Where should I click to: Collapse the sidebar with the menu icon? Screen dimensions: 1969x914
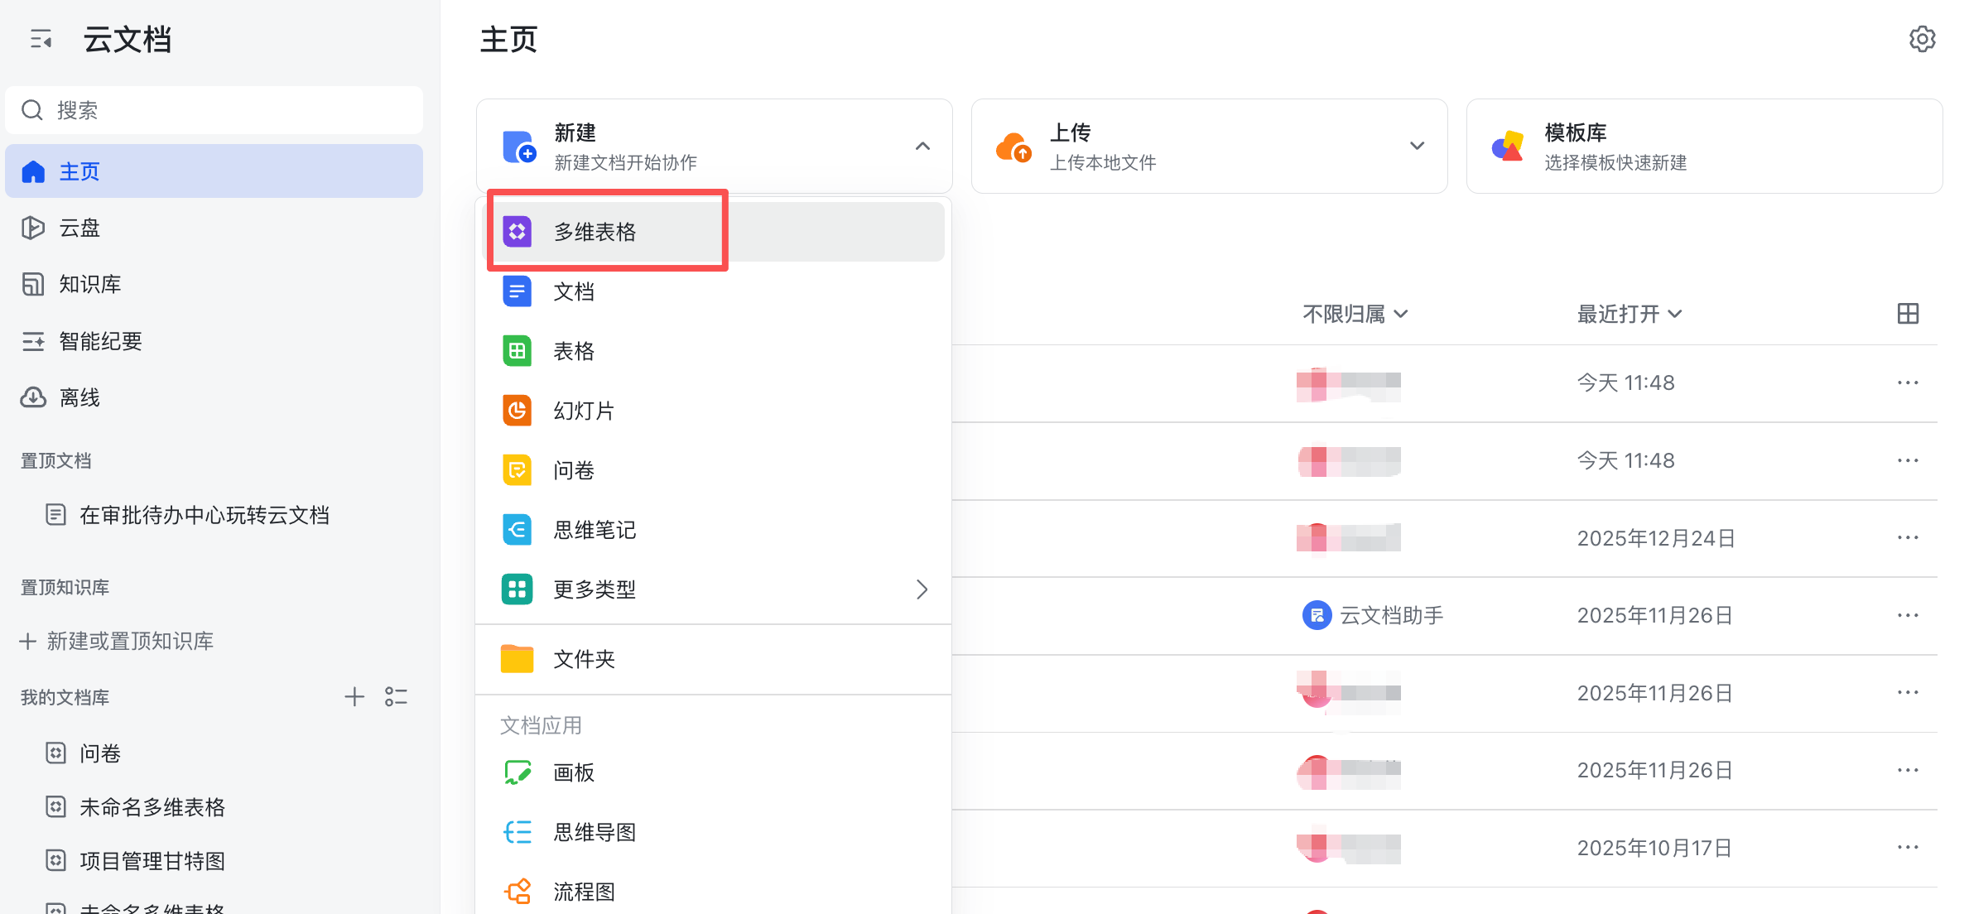coord(41,39)
